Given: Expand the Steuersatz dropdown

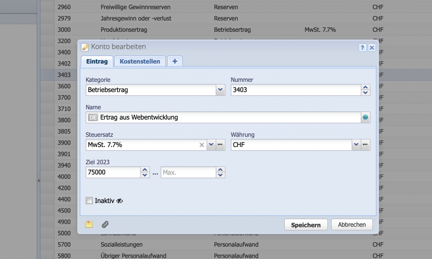Looking at the screenshot, I should (211, 145).
